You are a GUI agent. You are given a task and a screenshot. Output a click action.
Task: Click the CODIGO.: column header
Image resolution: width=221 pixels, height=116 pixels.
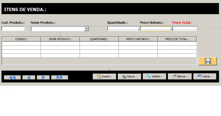pos(21,39)
